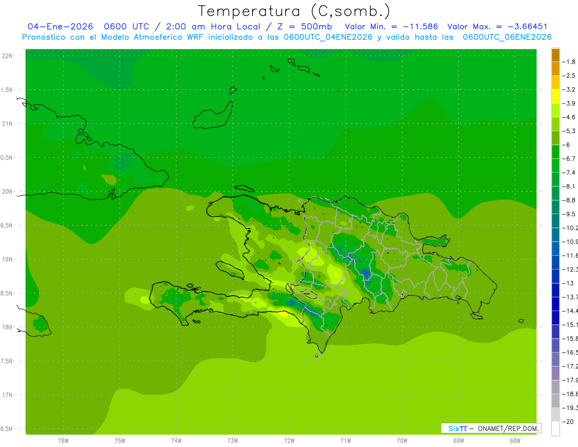Click the "-7.4" colorbar label
Screen dimensions: 578x447
tap(569, 173)
